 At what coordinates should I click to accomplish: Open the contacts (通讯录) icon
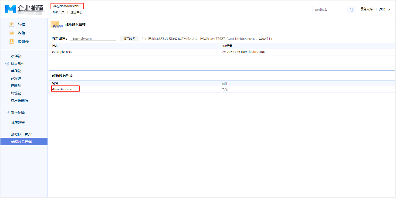(12, 41)
